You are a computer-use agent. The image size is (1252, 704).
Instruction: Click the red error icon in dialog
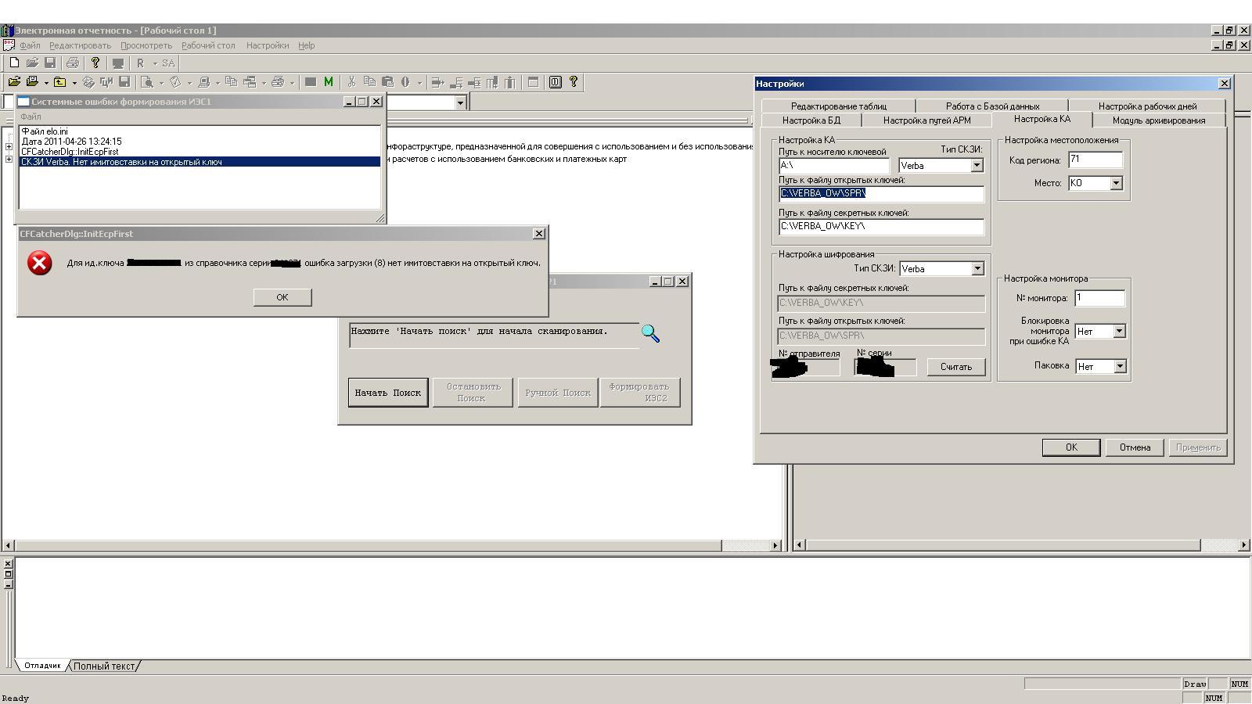click(x=39, y=264)
